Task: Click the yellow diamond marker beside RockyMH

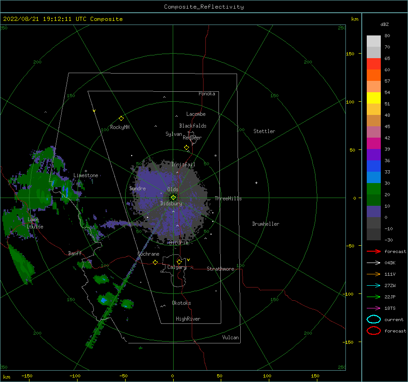Action: coord(121,119)
